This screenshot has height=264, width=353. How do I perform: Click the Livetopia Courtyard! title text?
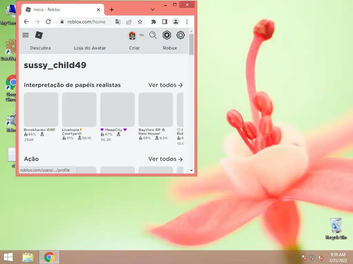[72, 132]
